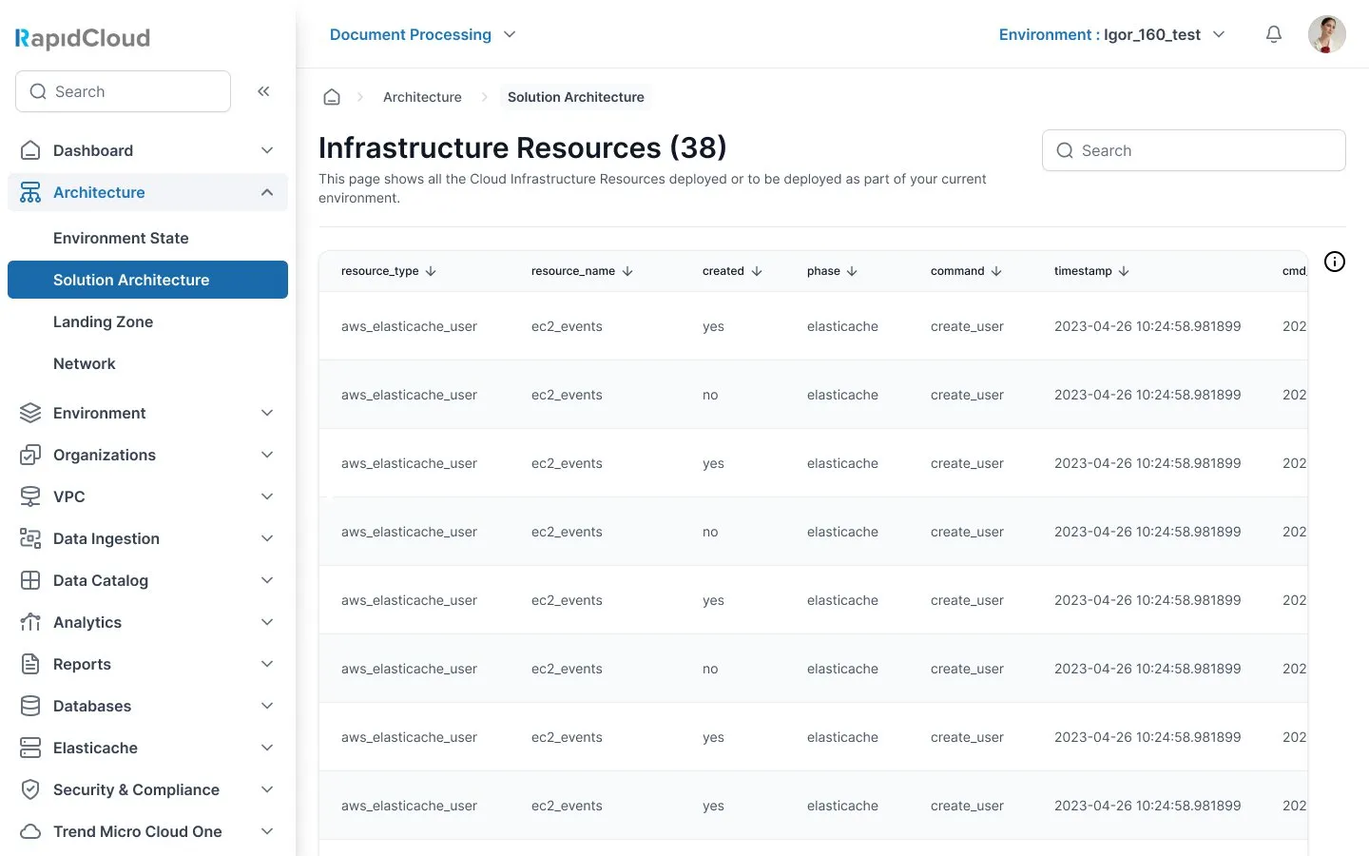This screenshot has width=1369, height=856.
Task: Collapse the Architecture menu chevron
Action: [x=267, y=192]
